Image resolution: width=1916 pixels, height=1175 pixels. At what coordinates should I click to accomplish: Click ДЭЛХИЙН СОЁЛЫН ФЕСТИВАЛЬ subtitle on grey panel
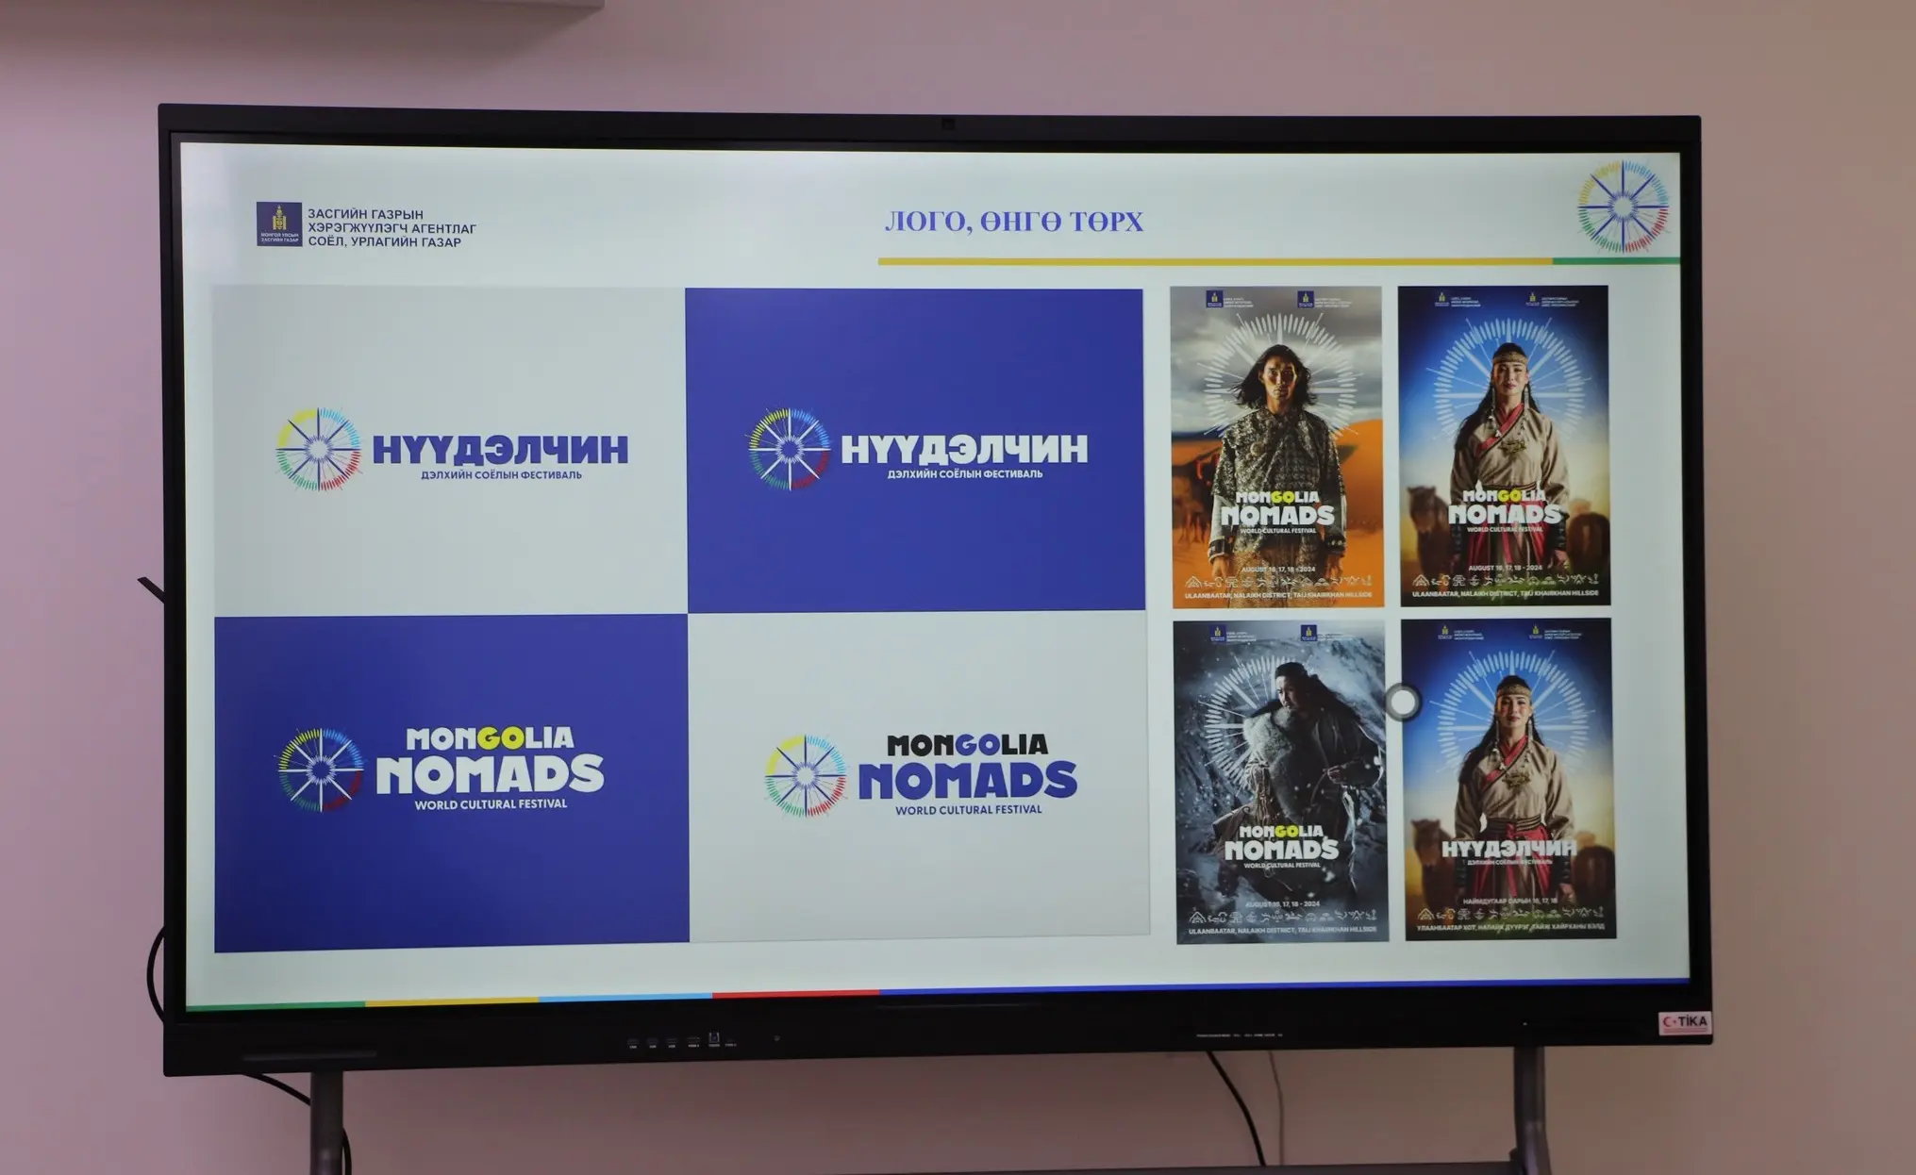point(501,475)
